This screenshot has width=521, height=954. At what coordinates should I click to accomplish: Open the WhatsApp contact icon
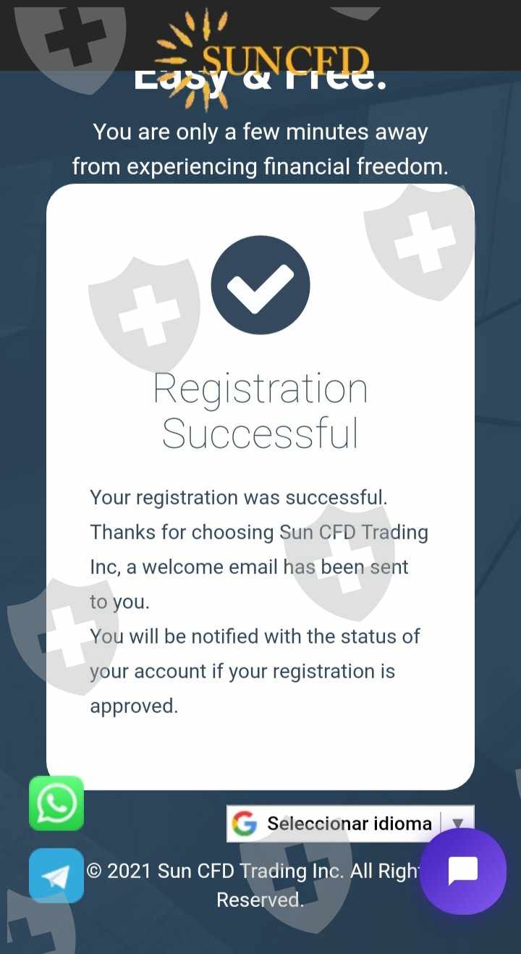click(x=56, y=803)
